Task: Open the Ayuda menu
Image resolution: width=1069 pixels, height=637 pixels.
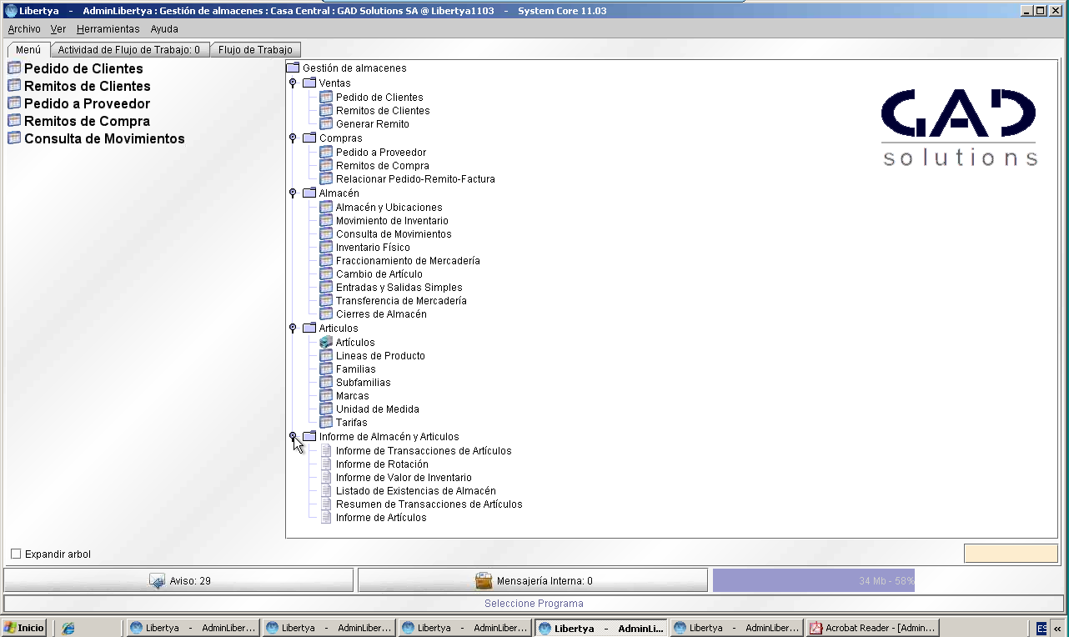Action: click(164, 29)
